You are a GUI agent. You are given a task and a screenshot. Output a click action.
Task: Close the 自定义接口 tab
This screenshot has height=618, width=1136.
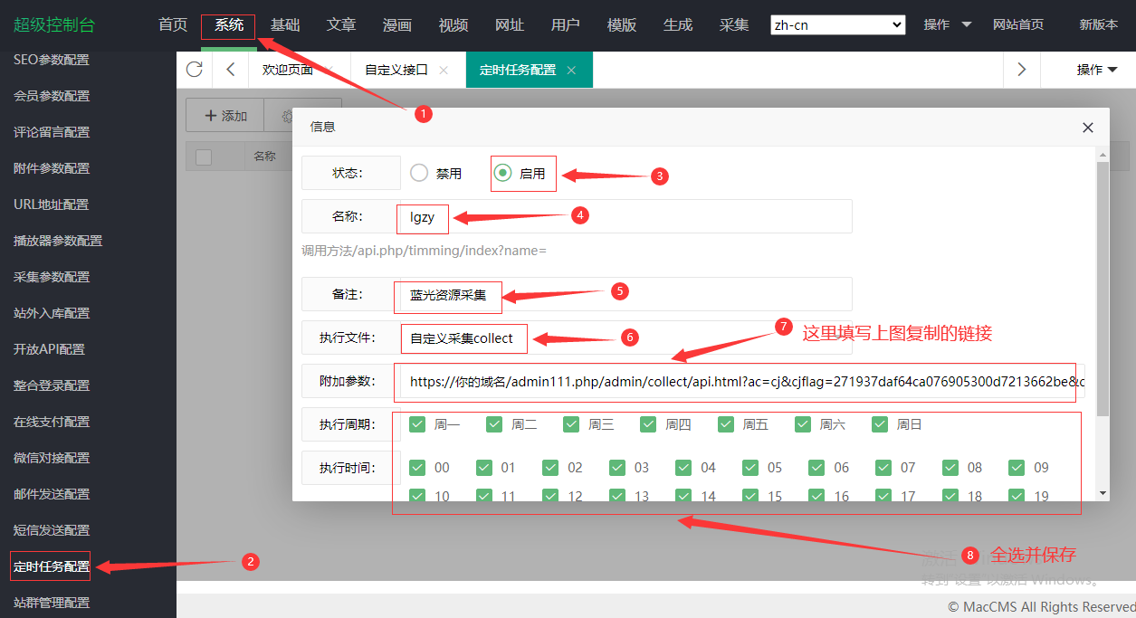coord(443,71)
